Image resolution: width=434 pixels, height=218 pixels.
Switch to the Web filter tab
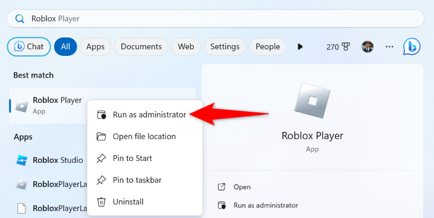coord(186,47)
